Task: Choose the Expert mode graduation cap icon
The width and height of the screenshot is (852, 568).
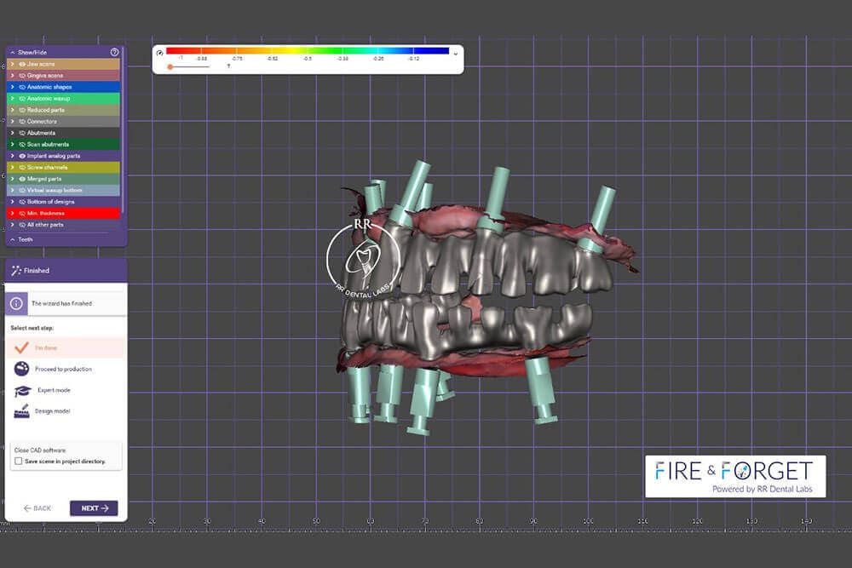Action: 21,390
